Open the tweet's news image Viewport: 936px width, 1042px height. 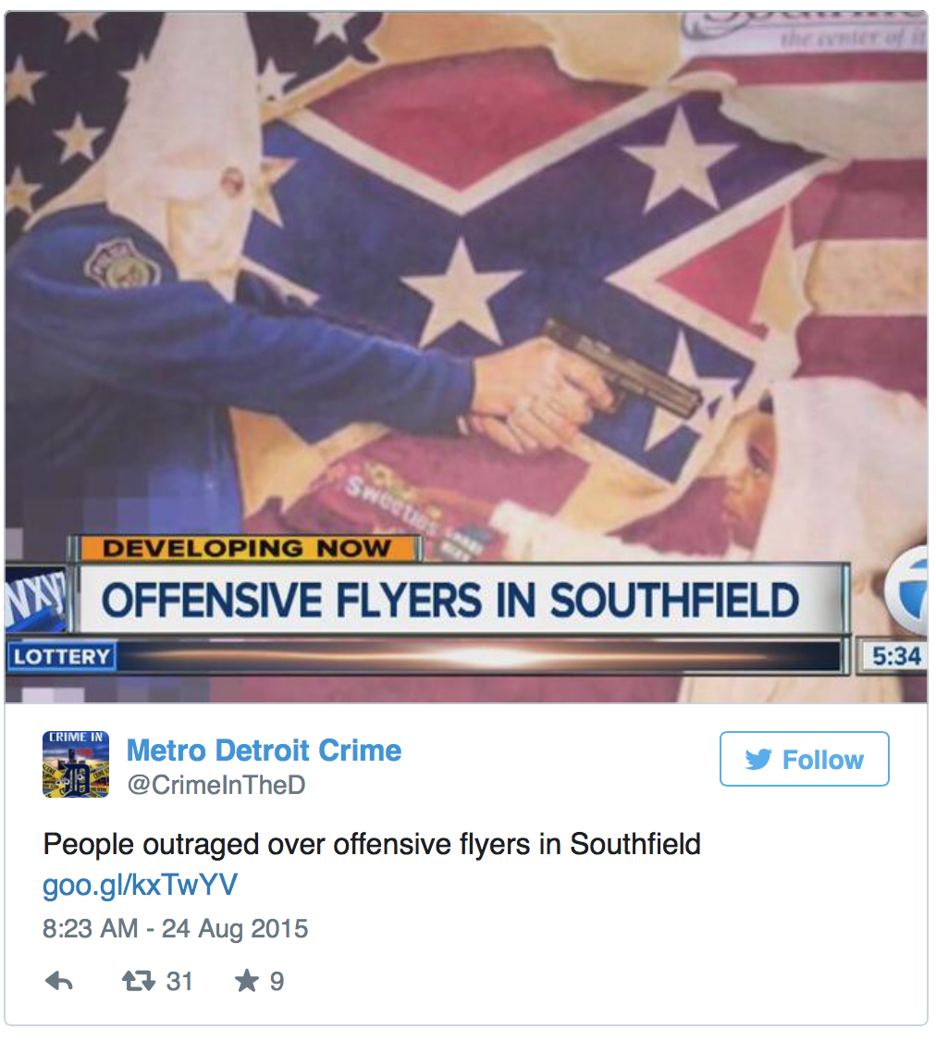point(466,357)
